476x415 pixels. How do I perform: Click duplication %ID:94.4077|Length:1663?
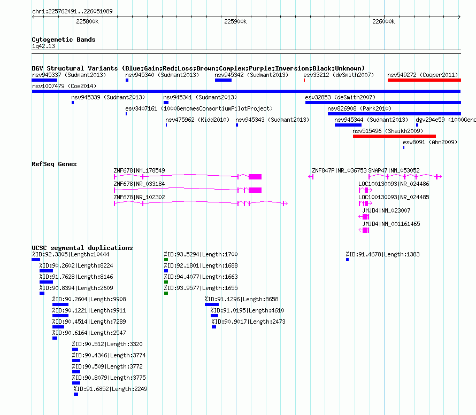coord(201,277)
